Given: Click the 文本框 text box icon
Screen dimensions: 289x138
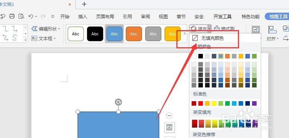Looking at the screenshot, I should 34,38.
